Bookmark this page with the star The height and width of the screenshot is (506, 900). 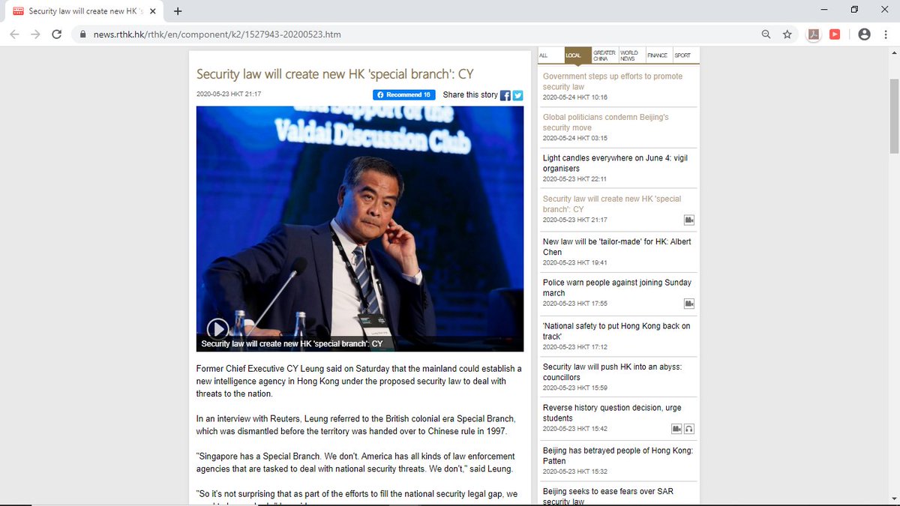click(x=787, y=34)
